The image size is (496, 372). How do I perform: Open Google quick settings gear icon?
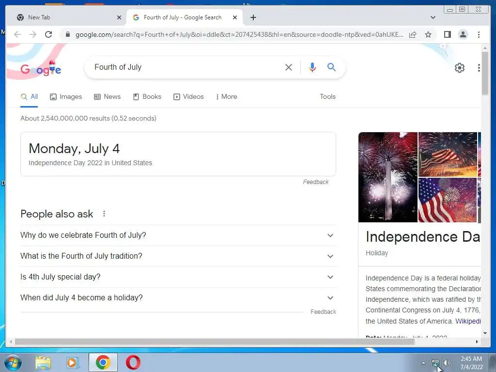pos(459,68)
